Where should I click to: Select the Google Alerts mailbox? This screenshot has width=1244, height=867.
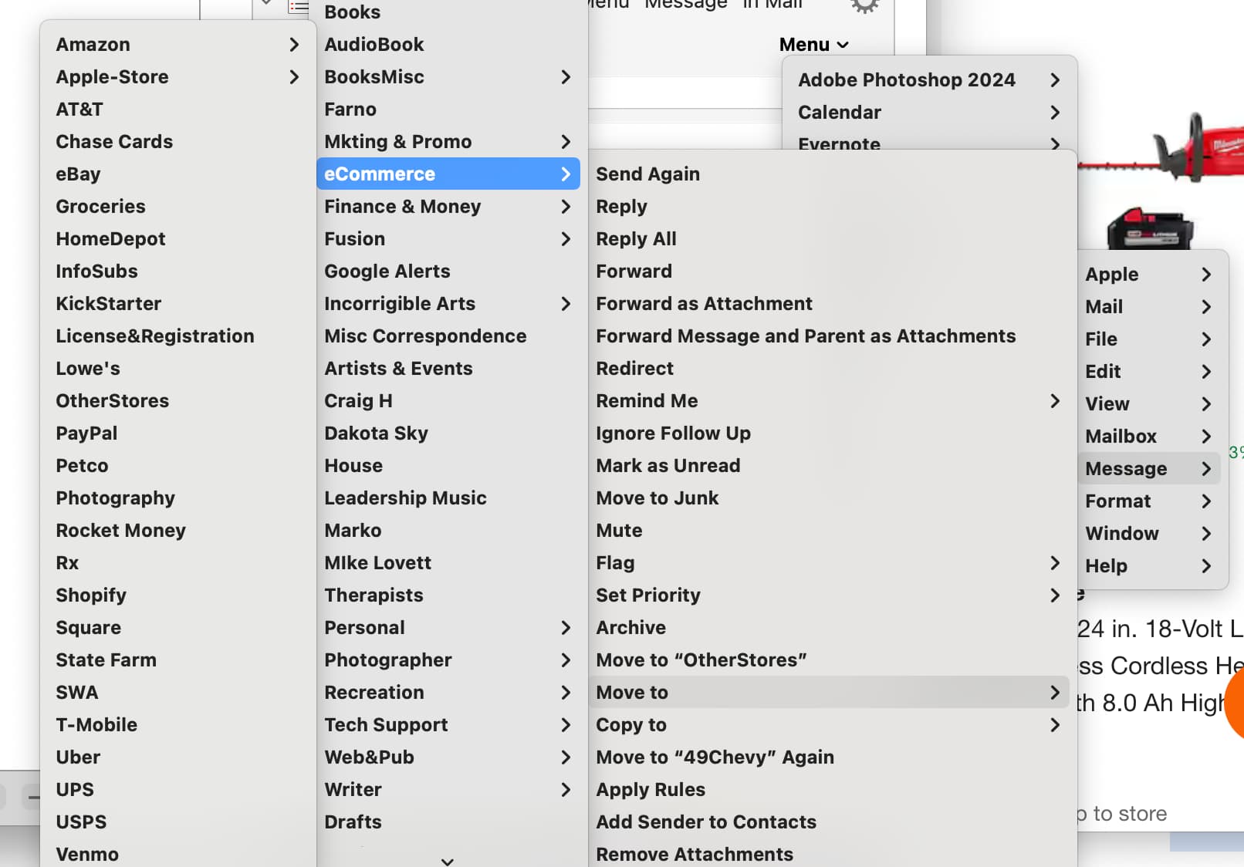point(448,272)
